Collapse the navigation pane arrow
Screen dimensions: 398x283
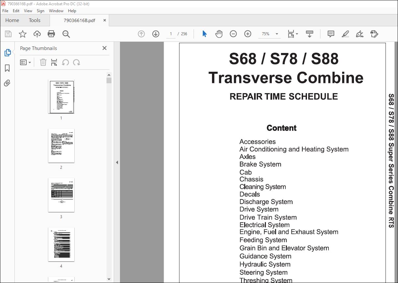[x=117, y=162]
